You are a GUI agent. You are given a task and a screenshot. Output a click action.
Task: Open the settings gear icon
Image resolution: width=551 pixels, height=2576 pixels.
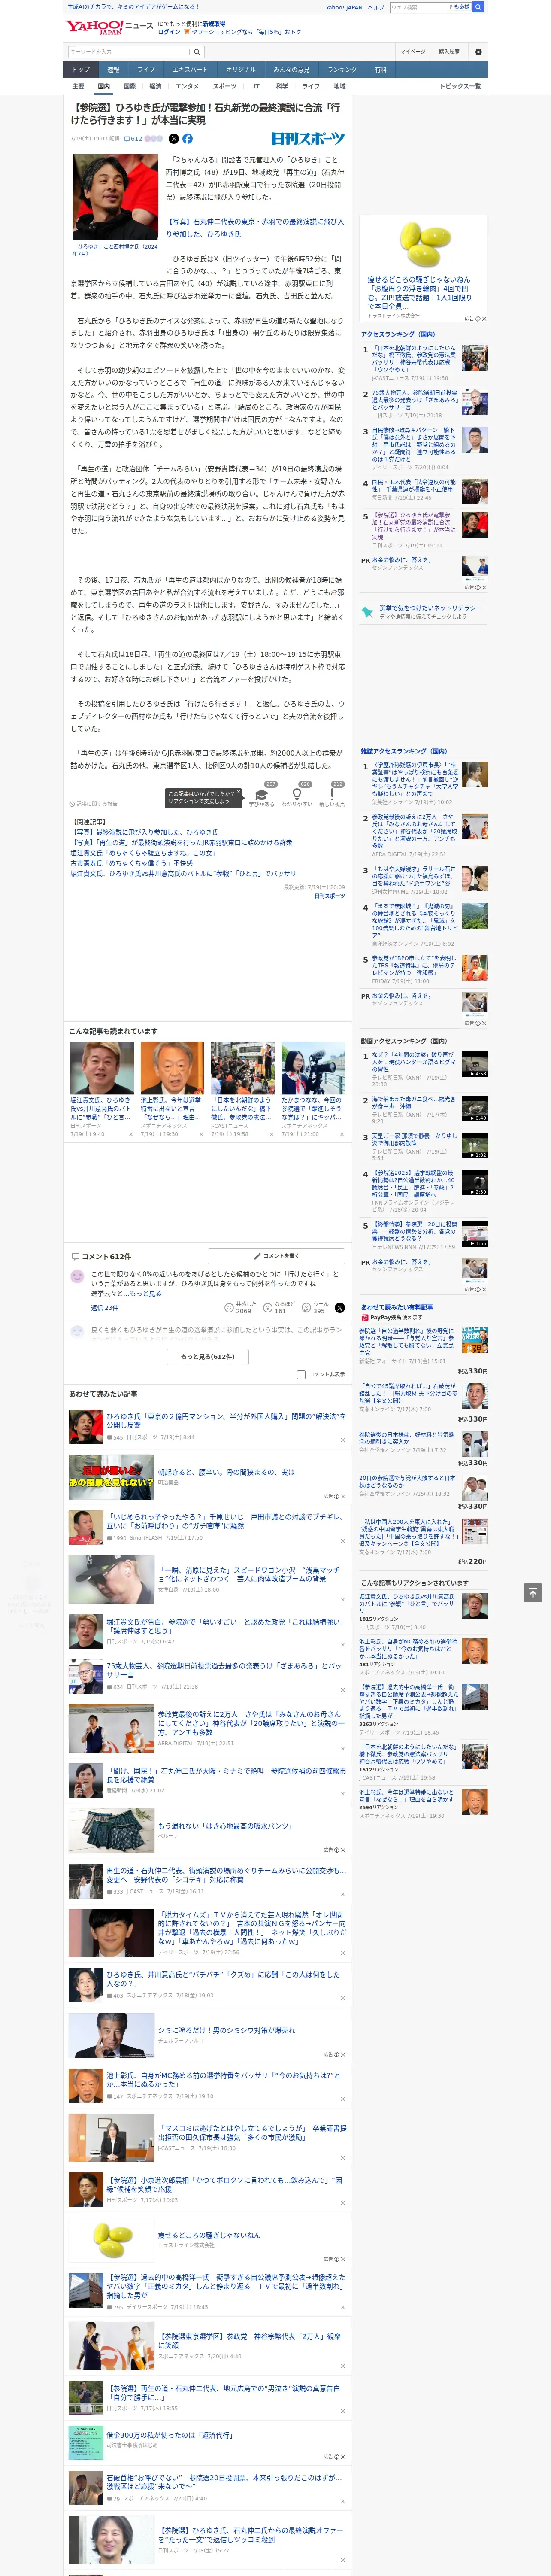(x=478, y=51)
